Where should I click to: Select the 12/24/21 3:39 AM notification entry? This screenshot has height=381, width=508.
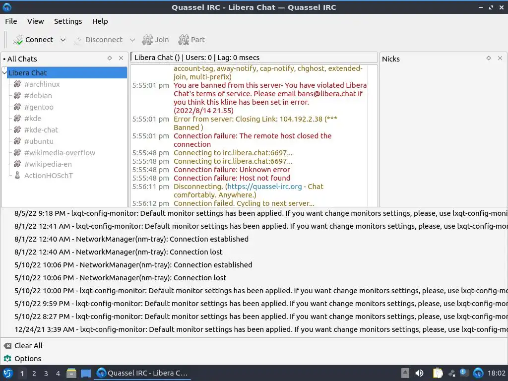[254, 329]
